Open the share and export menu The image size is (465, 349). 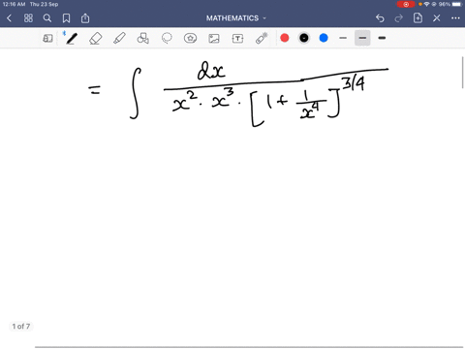click(85, 18)
